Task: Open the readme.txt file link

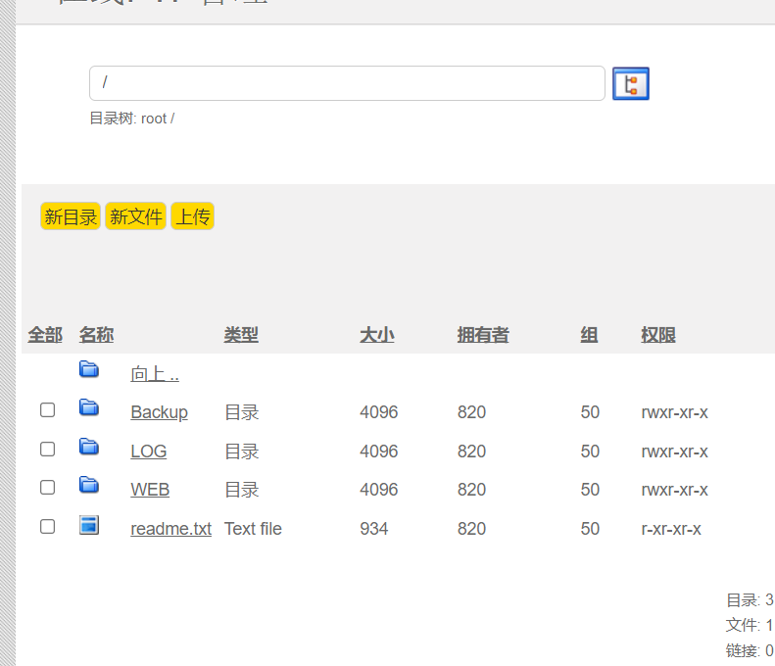Action: point(170,529)
